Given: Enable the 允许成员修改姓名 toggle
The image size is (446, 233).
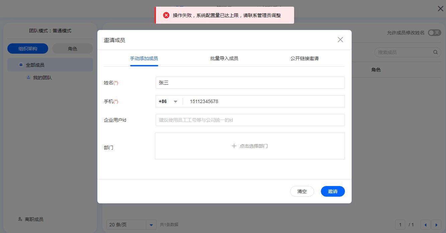Looking at the screenshot, I should click(434, 32).
